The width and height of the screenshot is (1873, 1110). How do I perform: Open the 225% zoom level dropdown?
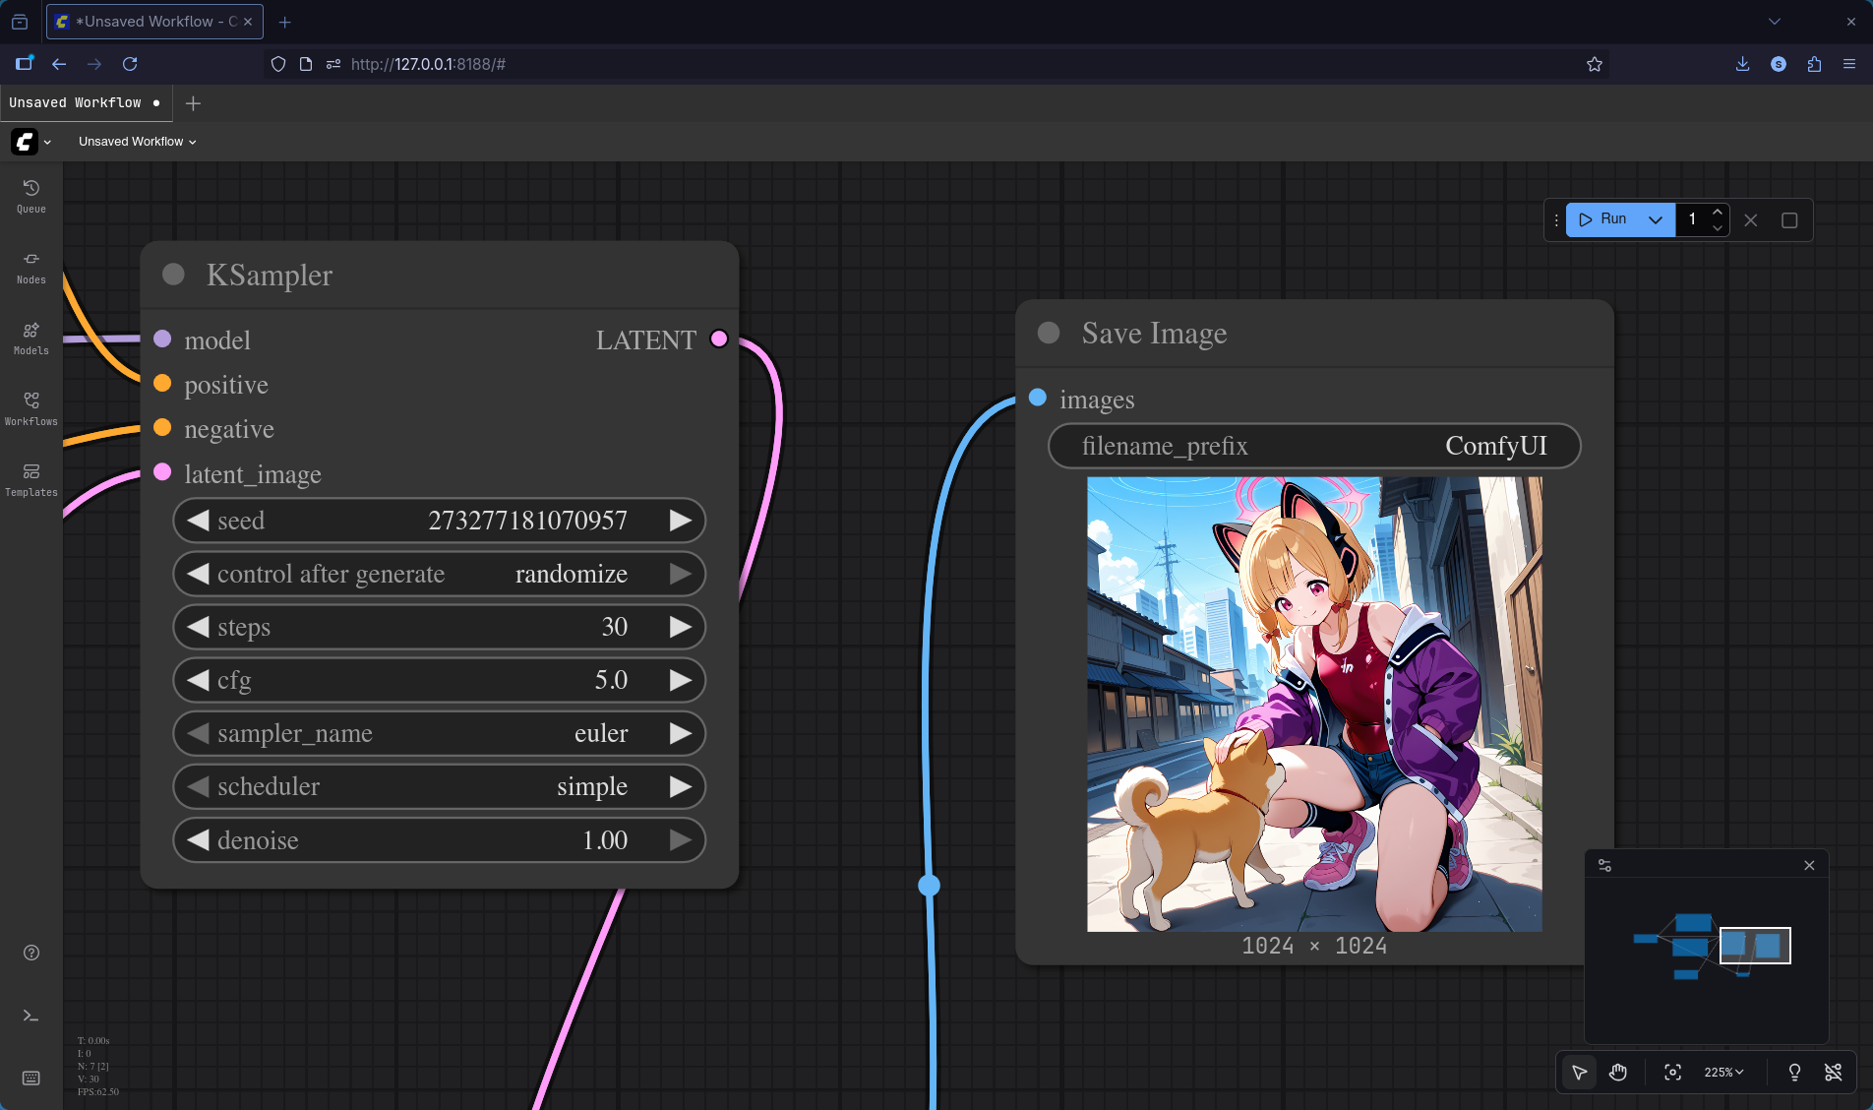coord(1723,1072)
